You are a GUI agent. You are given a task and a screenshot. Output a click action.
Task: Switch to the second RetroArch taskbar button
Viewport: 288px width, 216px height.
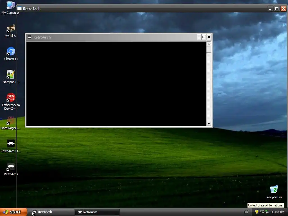pyautogui.click(x=97, y=212)
